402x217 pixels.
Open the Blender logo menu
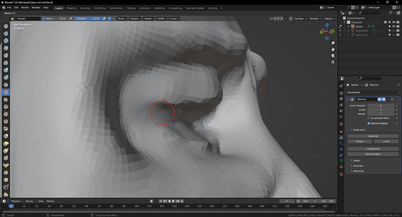(3, 8)
